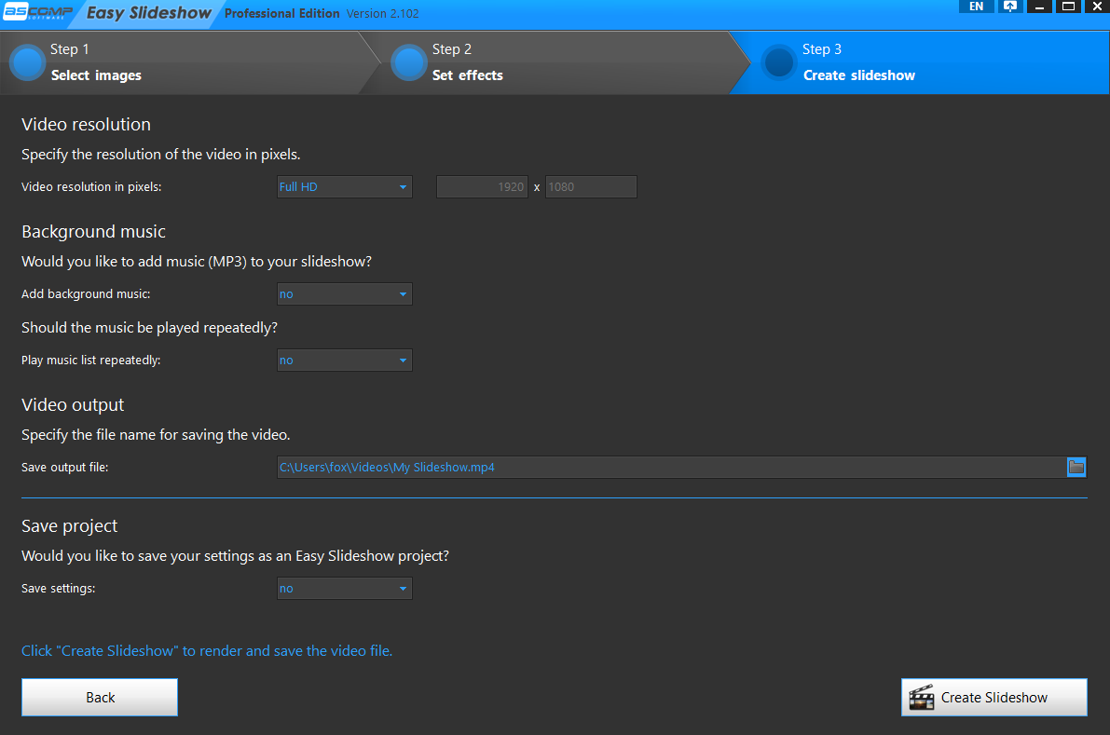This screenshot has width=1110, height=735.
Task: Click the folder browse icon for output file
Action: click(1076, 467)
